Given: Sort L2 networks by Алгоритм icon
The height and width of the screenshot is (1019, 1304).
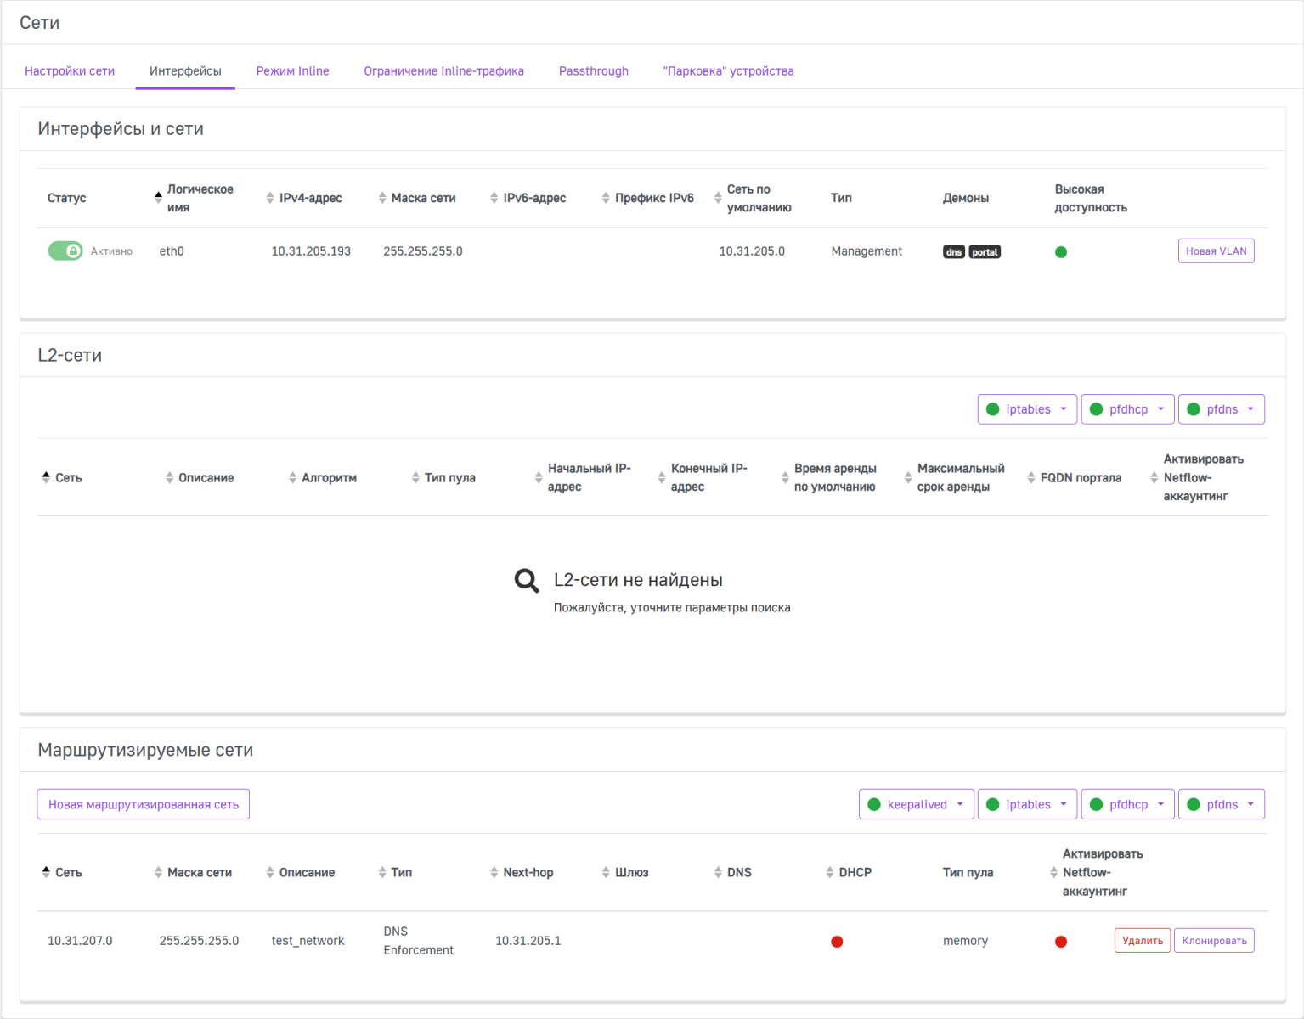Looking at the screenshot, I should click(x=292, y=478).
